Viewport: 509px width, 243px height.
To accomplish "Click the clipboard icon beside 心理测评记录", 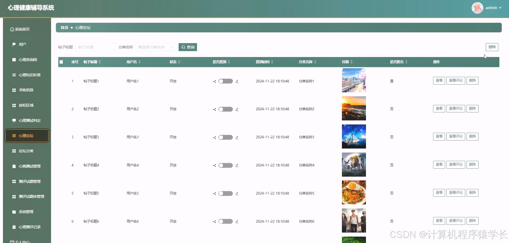I will (14, 227).
